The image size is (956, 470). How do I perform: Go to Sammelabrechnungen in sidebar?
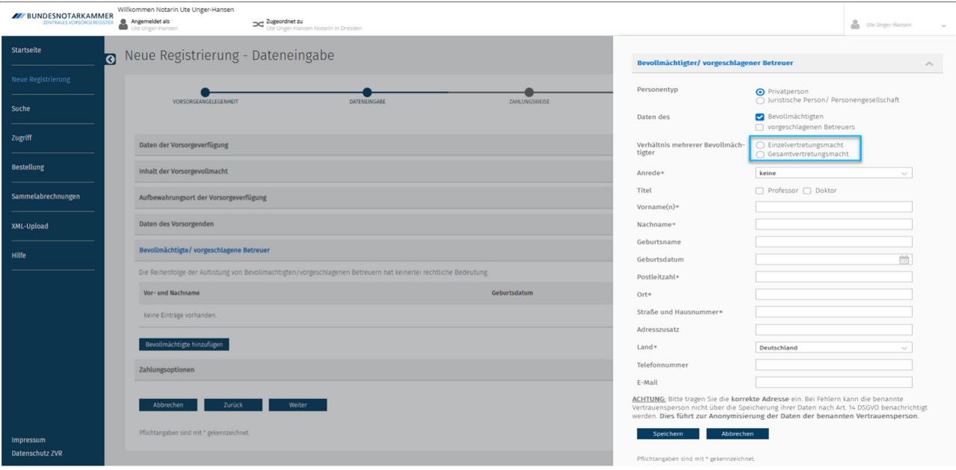click(46, 197)
